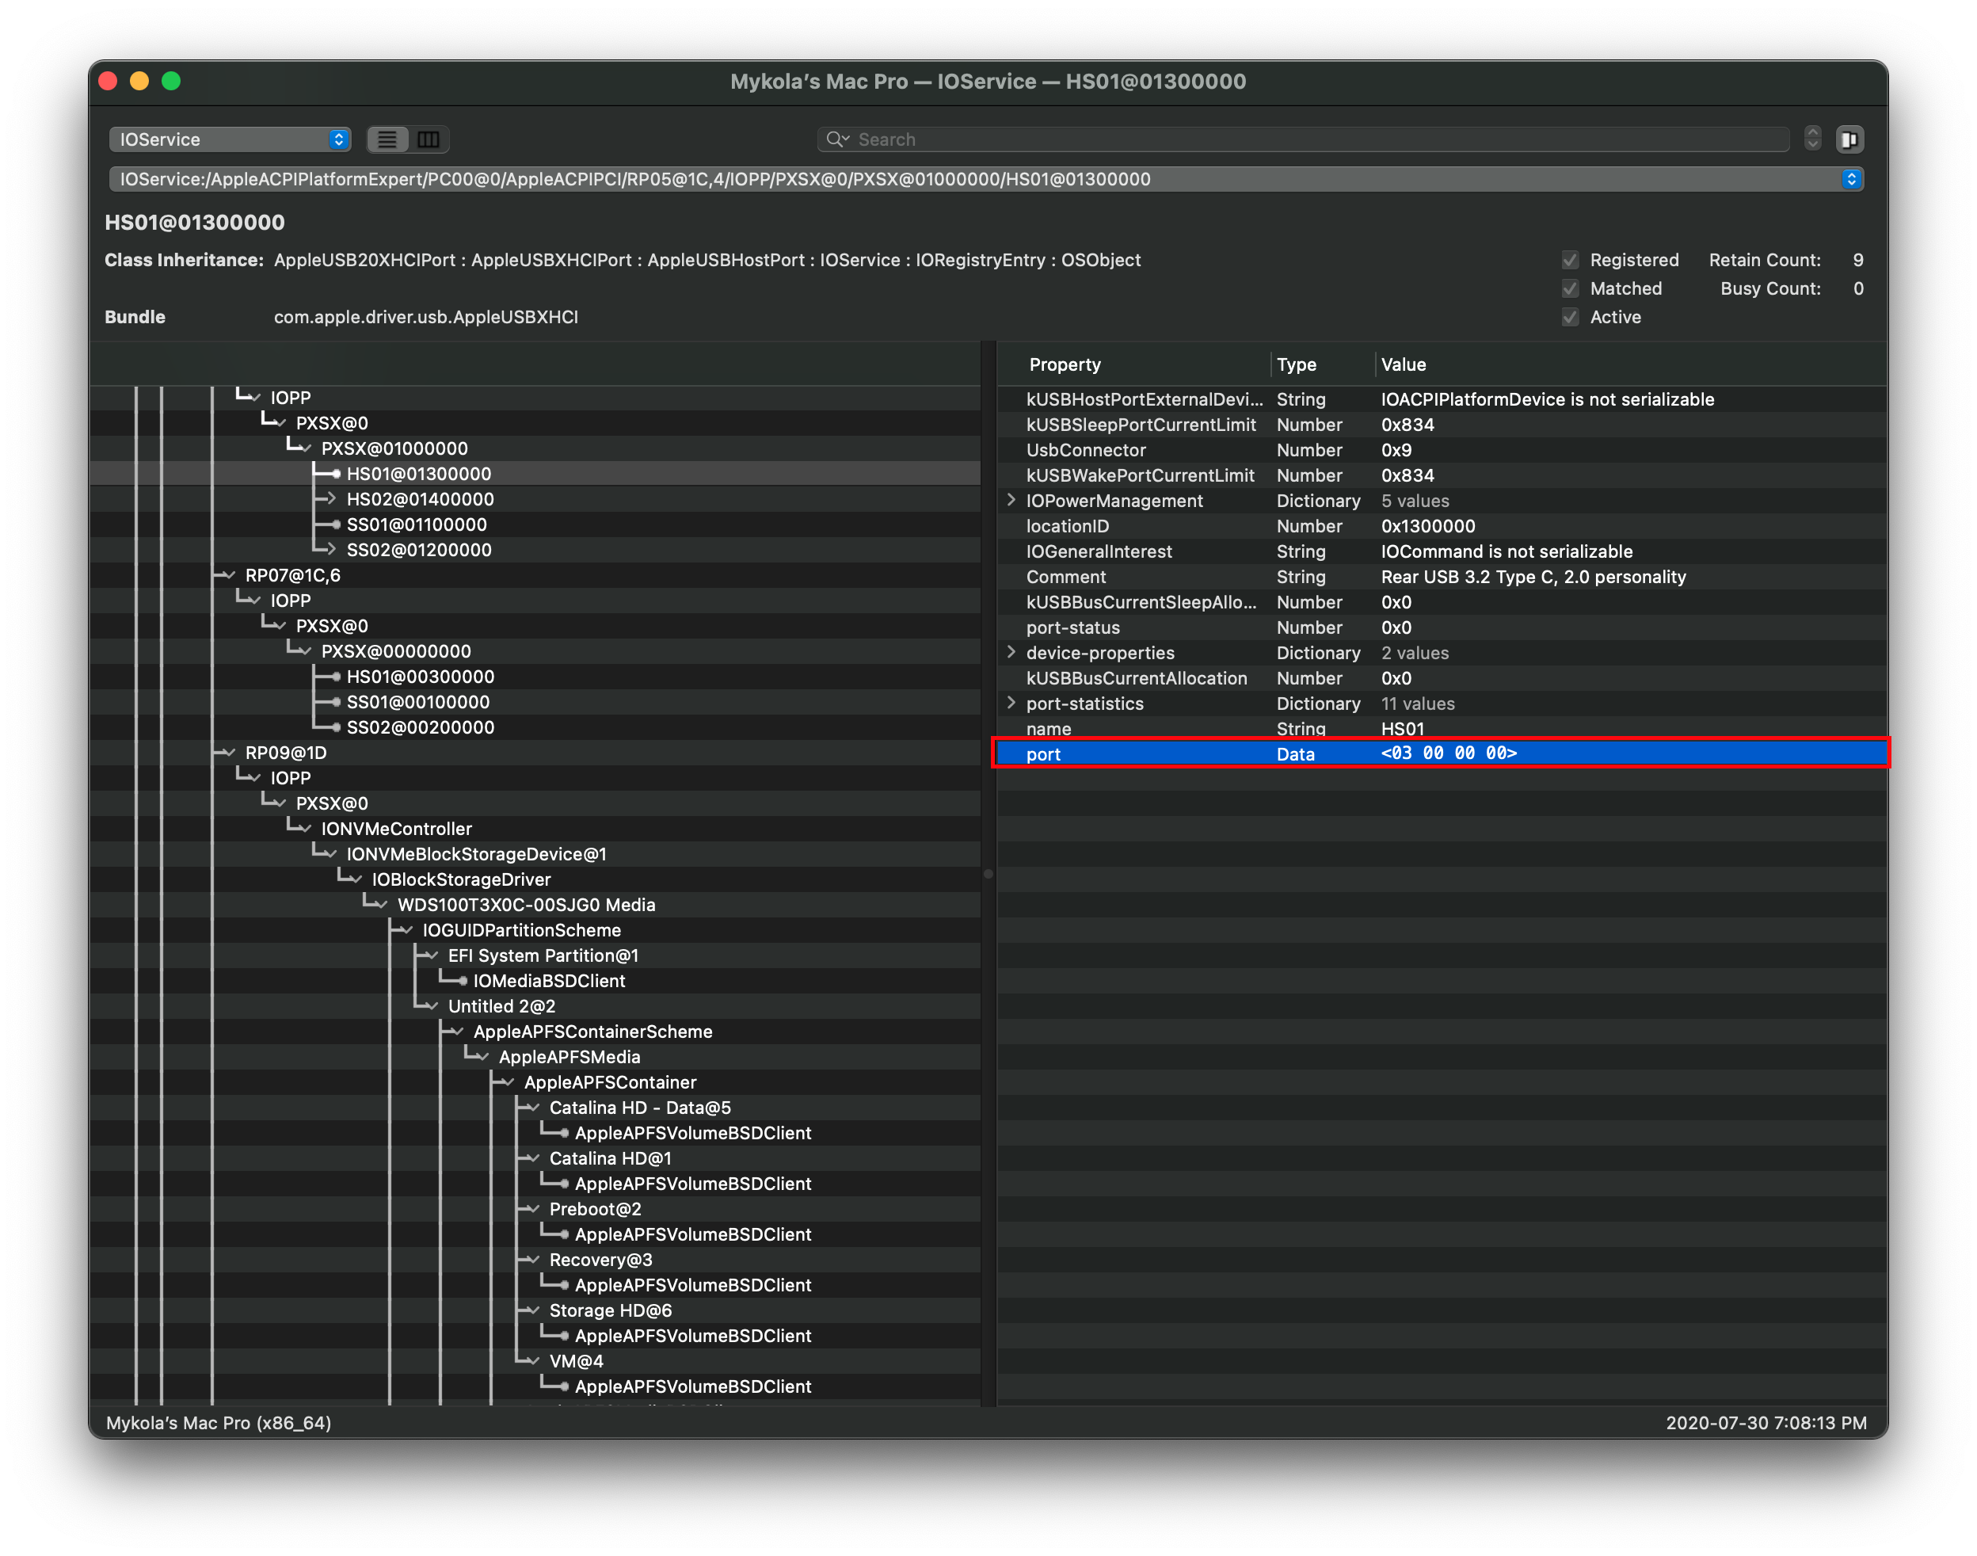Toggle the inspector panel icon in toolbar

pos(1849,139)
